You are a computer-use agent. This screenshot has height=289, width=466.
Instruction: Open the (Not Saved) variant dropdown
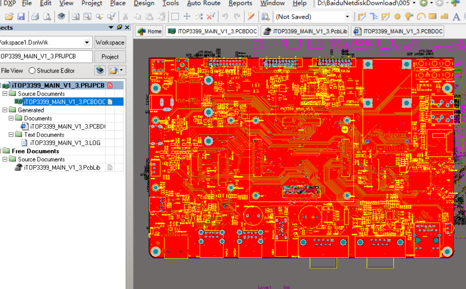coord(347,17)
